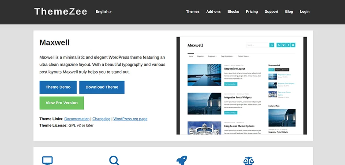Click the rocket feature icon
Image resolution: width=345 pixels, height=165 pixels.
(181, 161)
